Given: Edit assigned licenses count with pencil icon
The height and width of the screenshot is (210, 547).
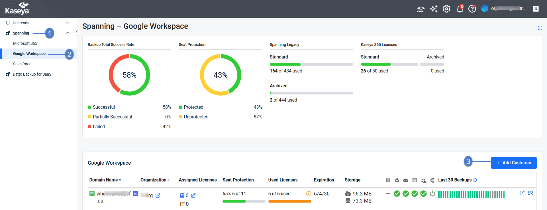Looking at the screenshot, I should [193, 195].
